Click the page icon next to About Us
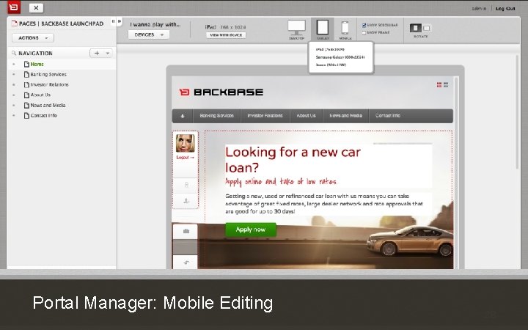The image size is (528, 330). point(26,95)
